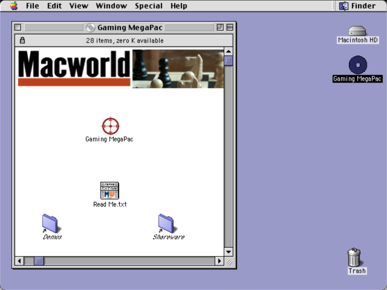387x290 pixels.
Task: Click the "28 items, zero K available" text
Action: tap(125, 40)
